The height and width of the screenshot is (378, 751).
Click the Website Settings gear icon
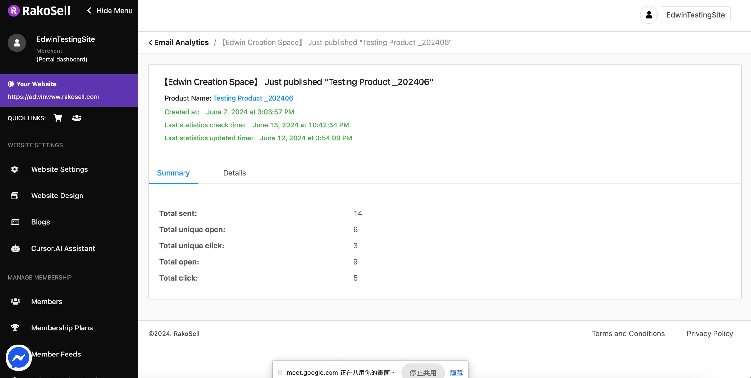tap(15, 169)
